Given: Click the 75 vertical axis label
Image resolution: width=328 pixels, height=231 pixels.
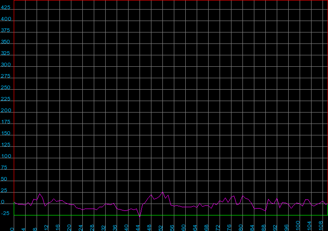Looking at the screenshot, I should click(4, 167).
